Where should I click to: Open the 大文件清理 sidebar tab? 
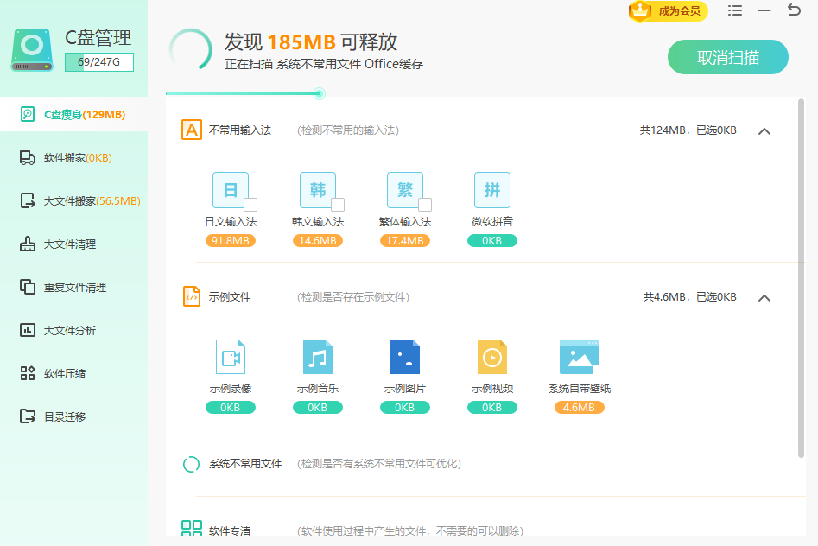[x=69, y=244]
